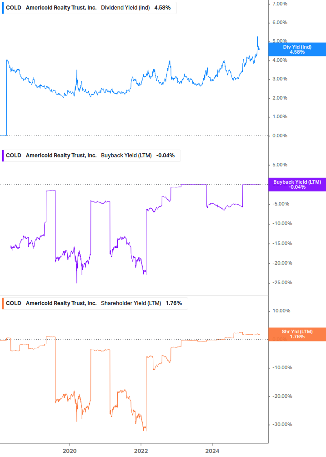This screenshot has height=457, width=326.
Task: Click the 1.00% axis label in the dividend chart
Action: (280, 116)
